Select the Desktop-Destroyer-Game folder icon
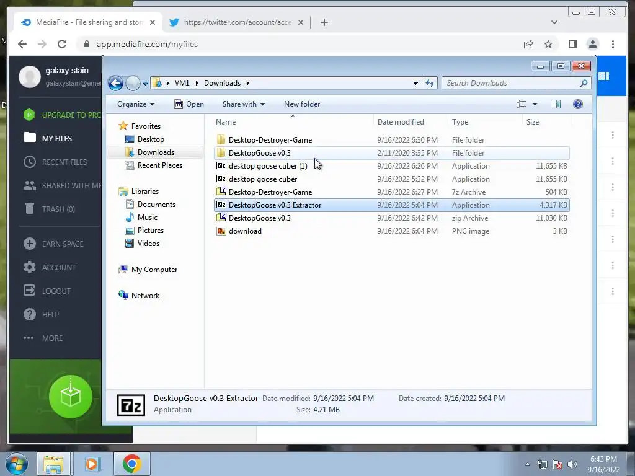 coord(221,139)
